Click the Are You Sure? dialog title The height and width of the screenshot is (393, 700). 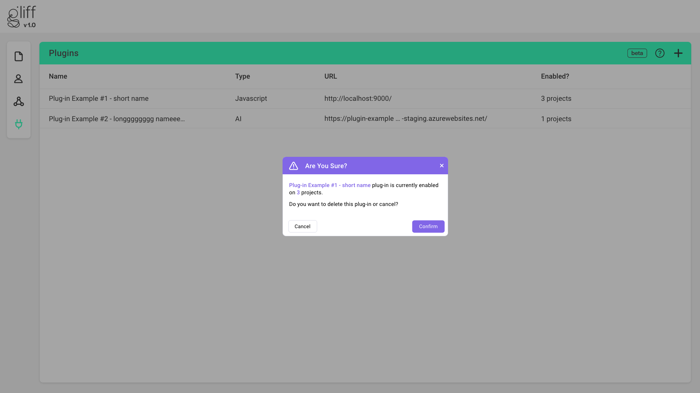[326, 166]
